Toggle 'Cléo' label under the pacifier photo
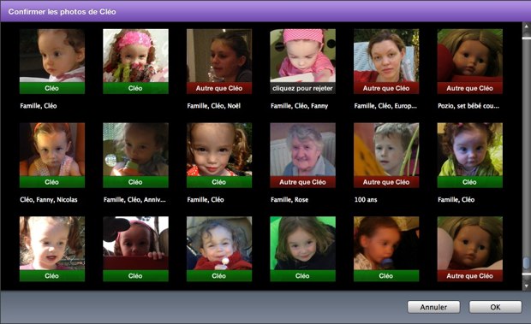 click(x=386, y=275)
